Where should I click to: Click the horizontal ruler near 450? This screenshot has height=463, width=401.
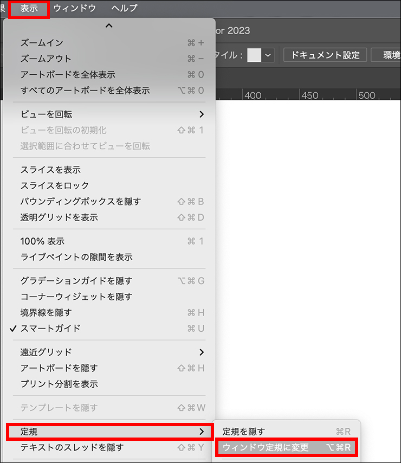[x=309, y=95]
